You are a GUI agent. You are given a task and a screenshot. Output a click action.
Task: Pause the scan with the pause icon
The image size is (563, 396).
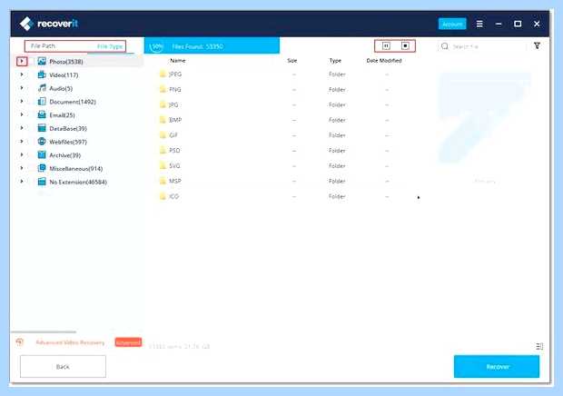click(386, 46)
